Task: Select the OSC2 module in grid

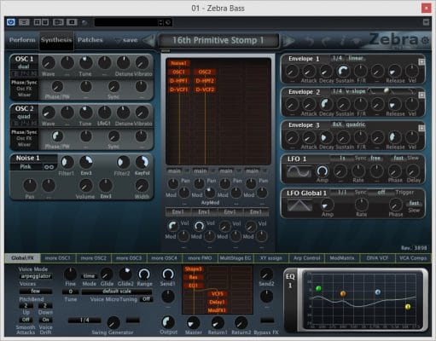Action: (x=205, y=72)
